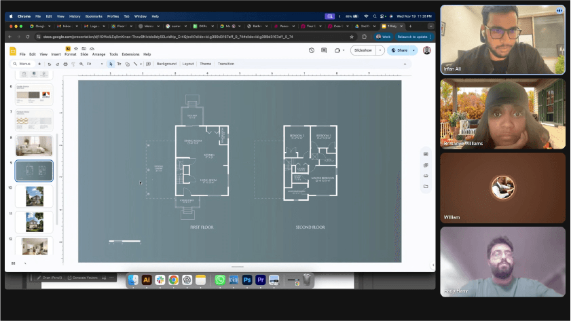
Task: Select the Text box tool
Action: point(119,64)
